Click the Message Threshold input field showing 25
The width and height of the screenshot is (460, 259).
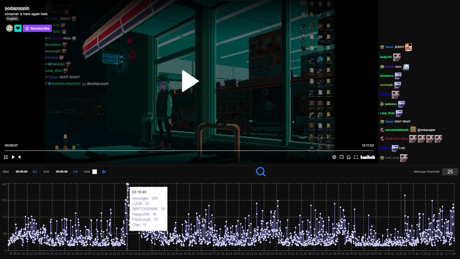point(450,172)
